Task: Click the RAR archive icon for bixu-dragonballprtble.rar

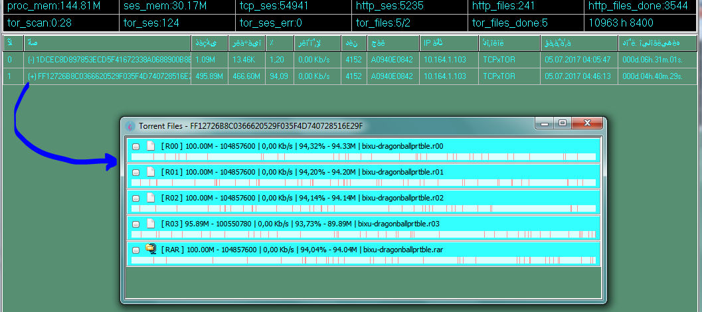Action: [x=151, y=250]
